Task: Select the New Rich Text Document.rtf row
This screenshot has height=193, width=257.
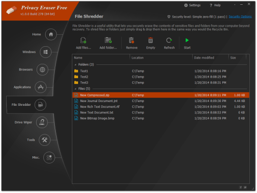Action: (x=161, y=107)
